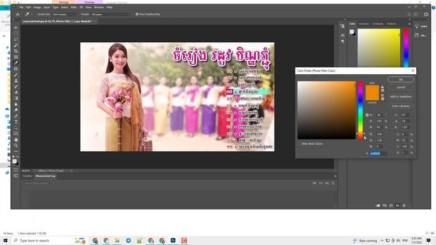Select the Eraser tool
Viewport: 436px width, 245px height.
click(x=16, y=93)
